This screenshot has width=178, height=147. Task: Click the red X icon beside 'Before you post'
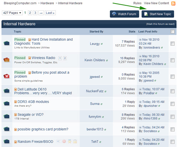coord(7,76)
